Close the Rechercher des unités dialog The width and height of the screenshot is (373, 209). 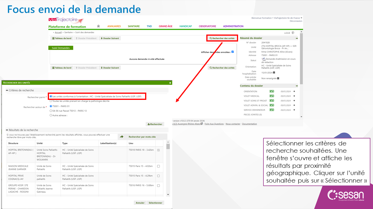tap(170, 83)
